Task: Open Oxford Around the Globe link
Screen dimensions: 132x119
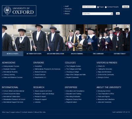Action: tap(12, 94)
